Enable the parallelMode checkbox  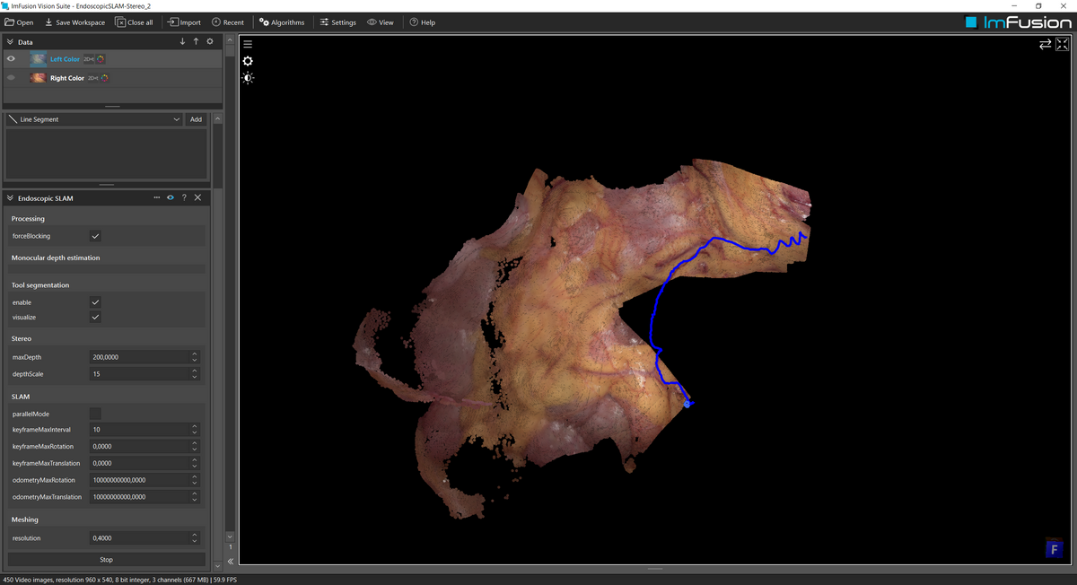[x=95, y=414]
